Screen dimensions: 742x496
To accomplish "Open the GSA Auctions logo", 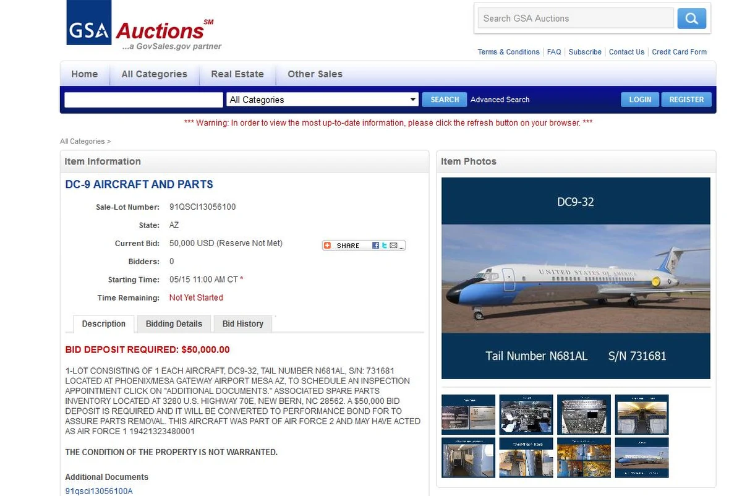I will tap(143, 25).
